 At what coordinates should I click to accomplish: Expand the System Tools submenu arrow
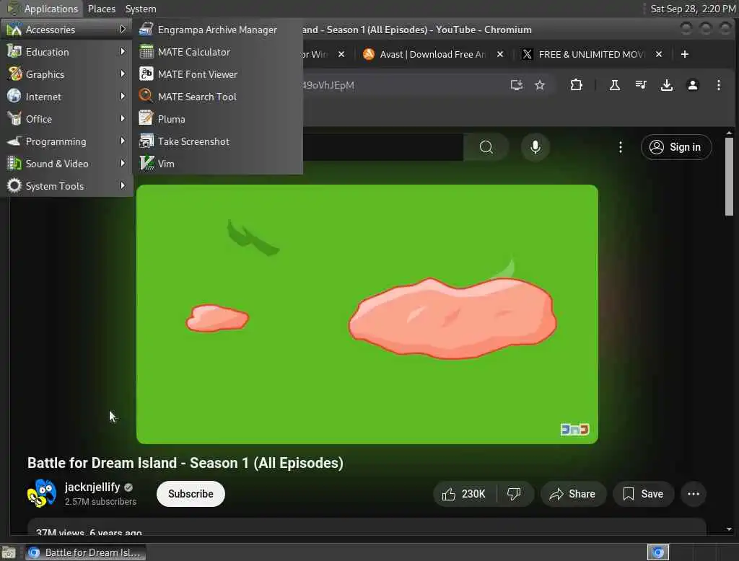123,185
